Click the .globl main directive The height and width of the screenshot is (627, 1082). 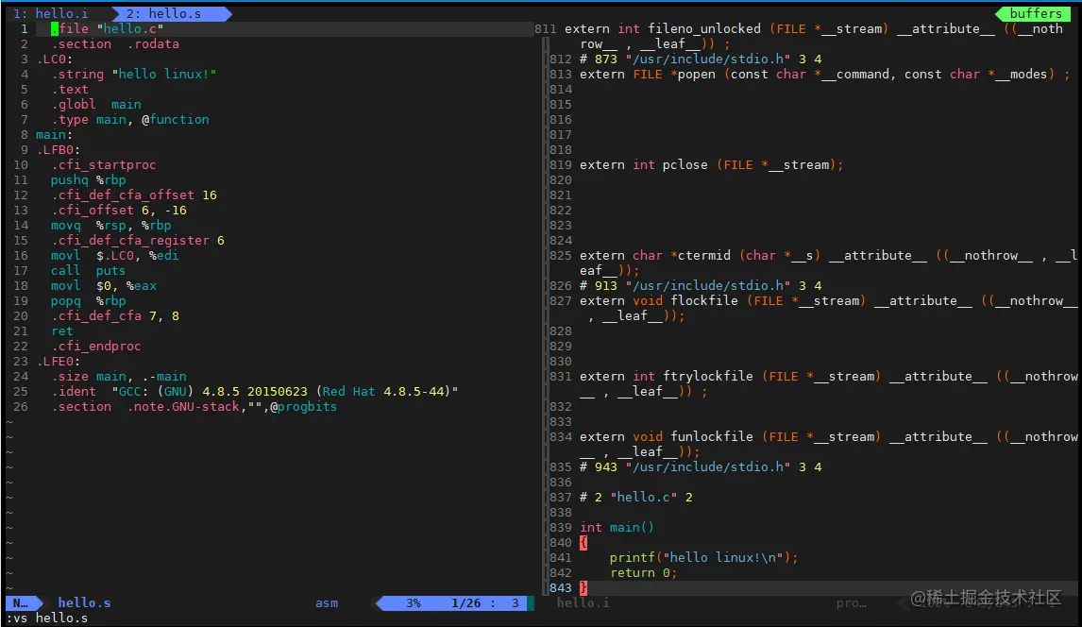[x=96, y=104]
